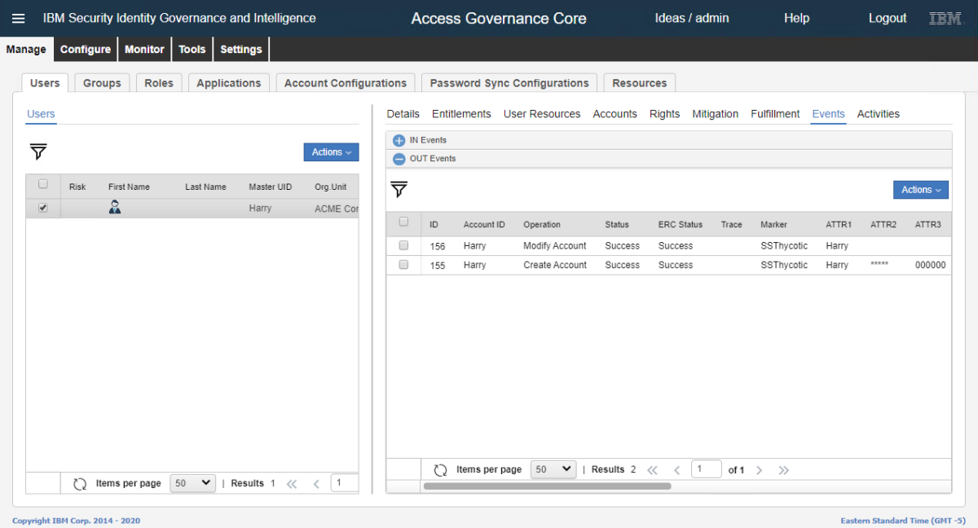Select checkbox for event ID 155

(403, 265)
